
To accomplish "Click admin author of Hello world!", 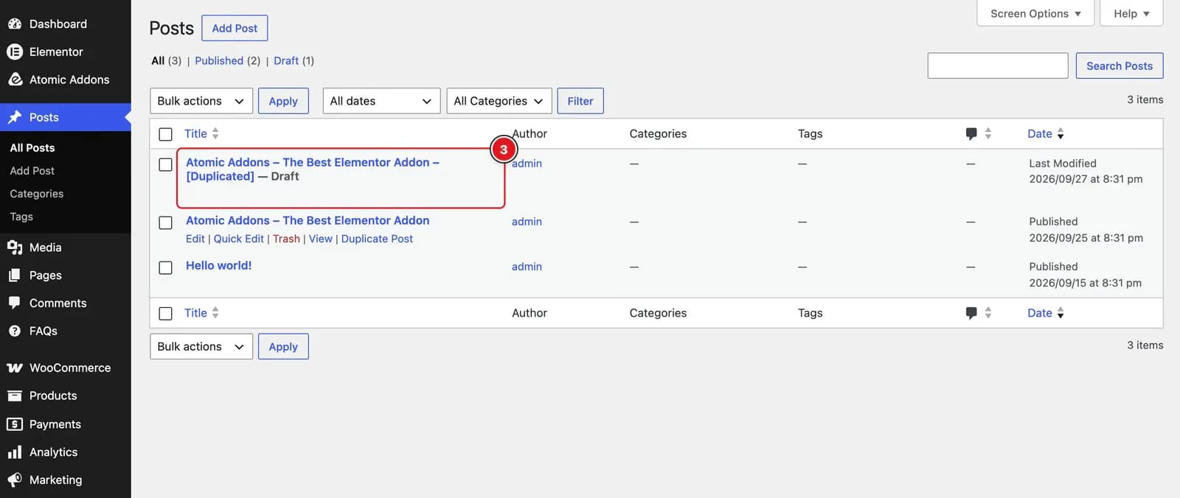I will (527, 267).
